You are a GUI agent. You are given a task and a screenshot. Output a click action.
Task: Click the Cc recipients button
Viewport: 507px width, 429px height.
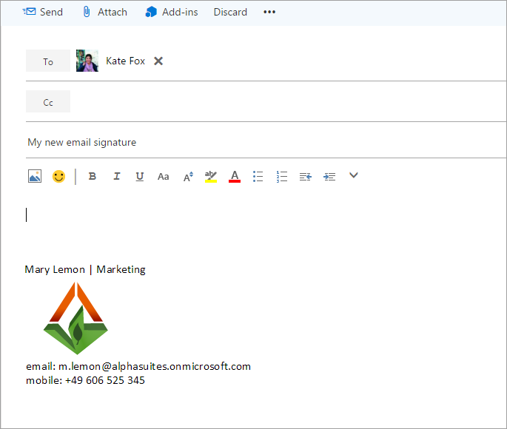(48, 101)
